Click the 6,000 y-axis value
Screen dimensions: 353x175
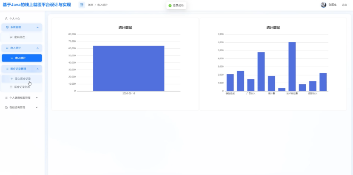point(221,42)
